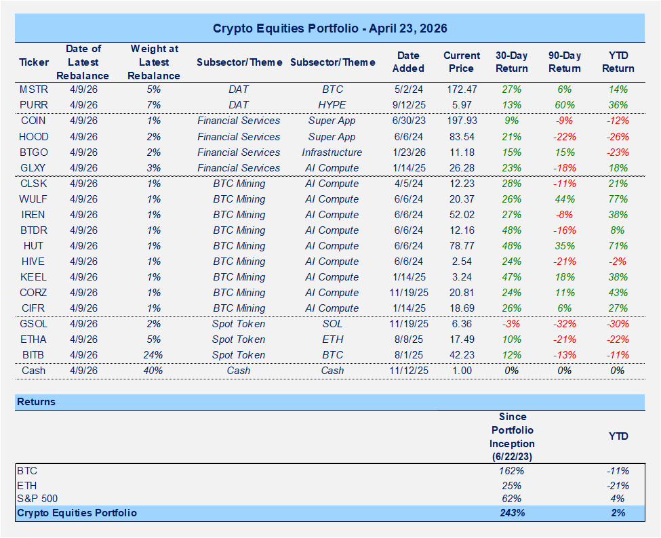Click the HYPE subsector cell
661x538 pixels.
click(332, 105)
